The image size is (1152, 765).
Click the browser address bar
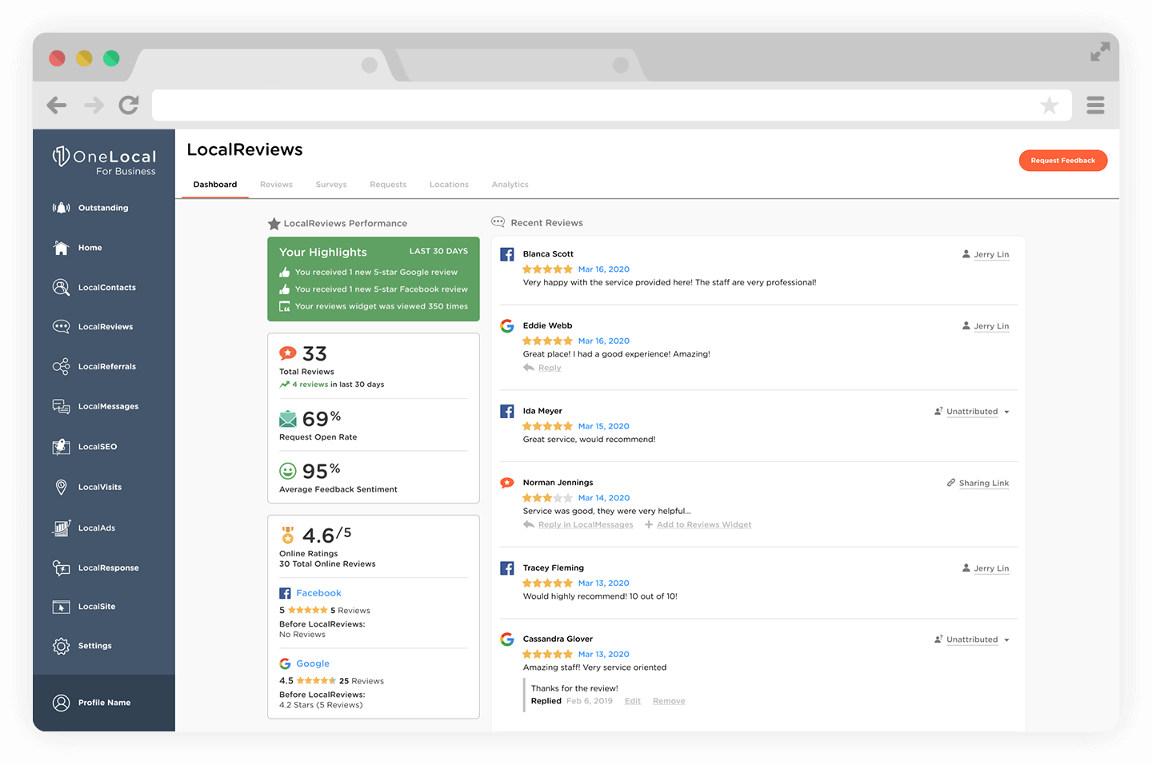[592, 106]
